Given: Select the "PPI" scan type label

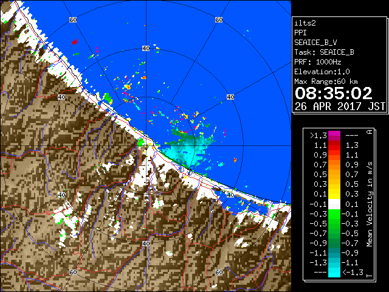Looking at the screenshot, I should click(x=300, y=33).
